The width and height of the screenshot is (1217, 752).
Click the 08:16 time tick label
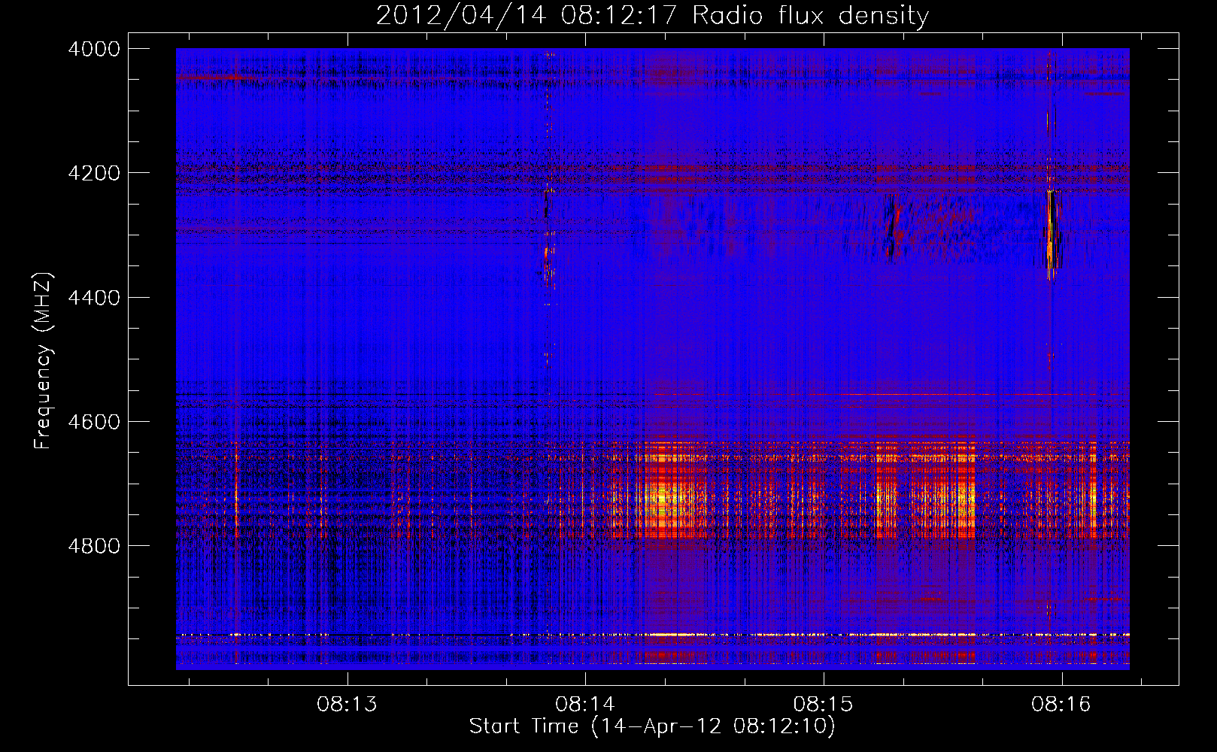click(x=1061, y=705)
